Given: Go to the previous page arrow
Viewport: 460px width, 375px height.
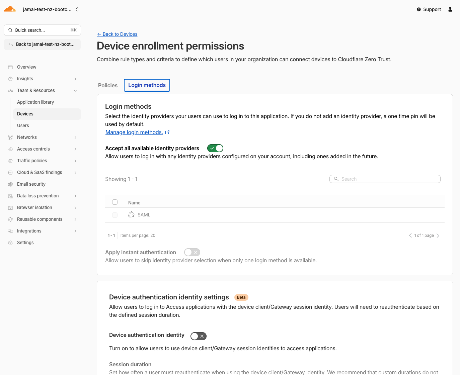Looking at the screenshot, I should 410,236.
